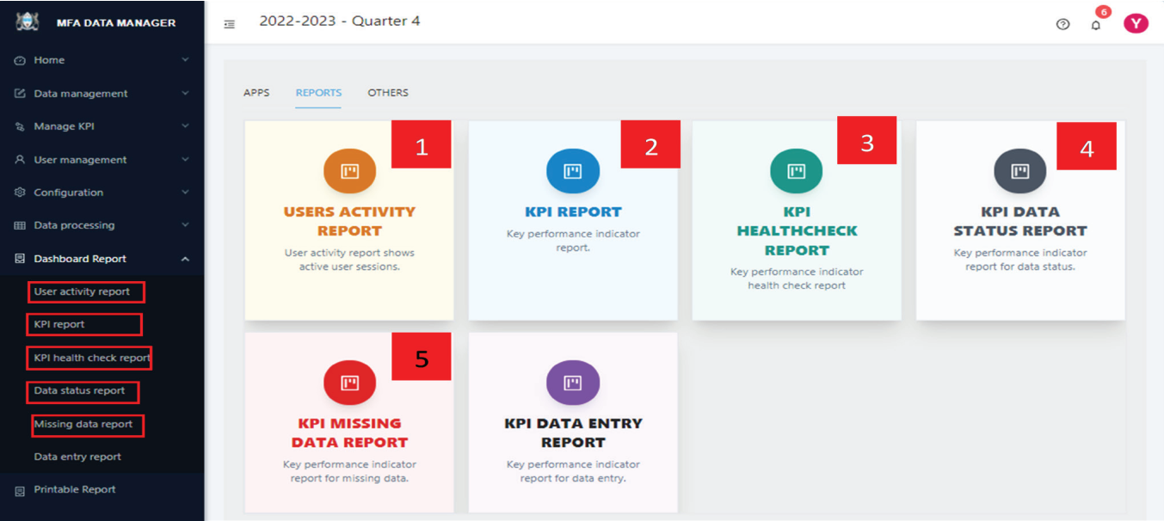Click the Manage KPI sidebar icon

pyautogui.click(x=20, y=126)
